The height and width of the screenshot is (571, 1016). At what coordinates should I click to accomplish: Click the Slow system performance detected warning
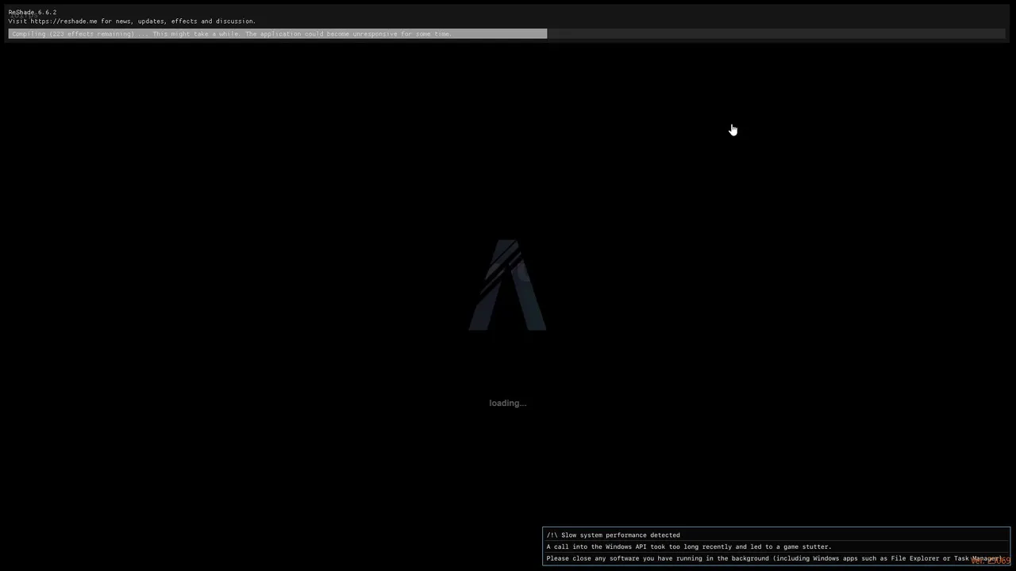click(613, 535)
